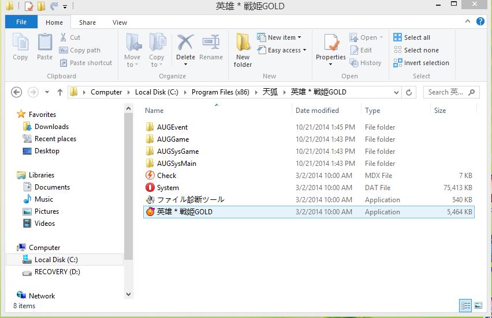This screenshot has height=318, width=492.
Task: Sort by the Type column header
Action: [x=372, y=111]
